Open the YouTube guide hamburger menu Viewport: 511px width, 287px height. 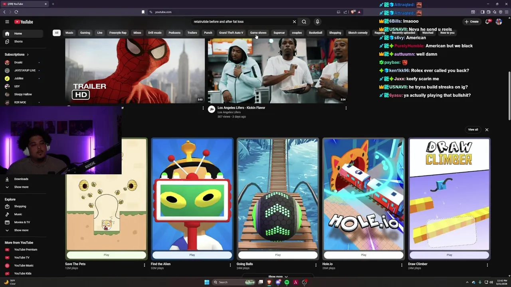(7, 22)
